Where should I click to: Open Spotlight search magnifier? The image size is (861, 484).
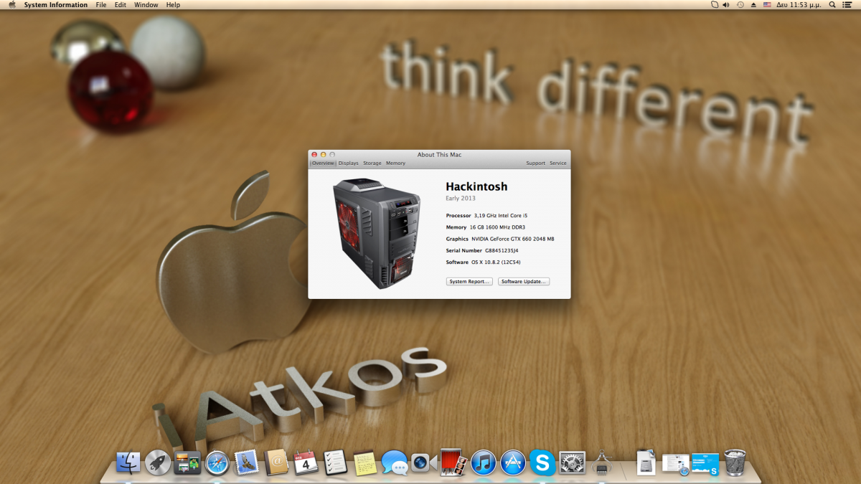click(x=832, y=5)
